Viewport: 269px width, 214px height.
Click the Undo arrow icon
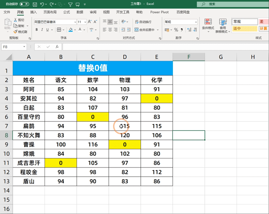point(42,4)
